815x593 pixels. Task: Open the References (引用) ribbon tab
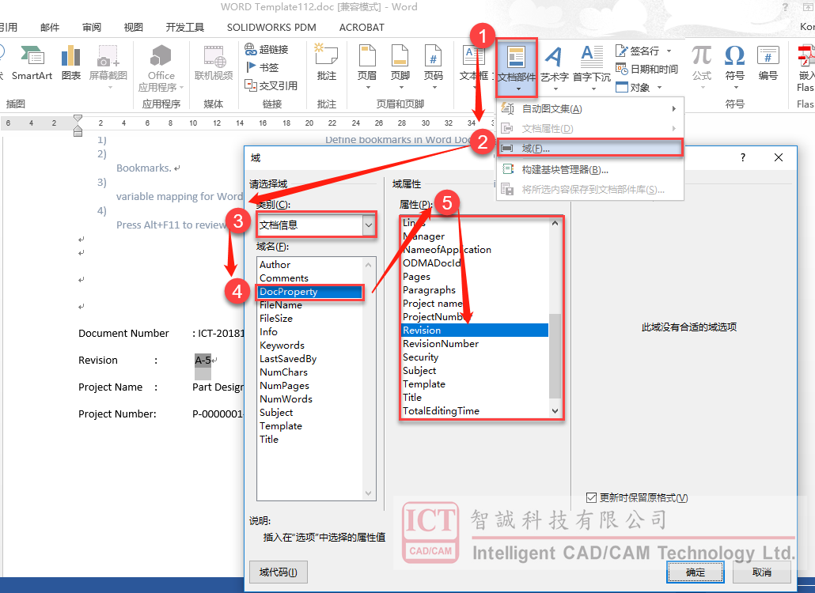(x=9, y=27)
